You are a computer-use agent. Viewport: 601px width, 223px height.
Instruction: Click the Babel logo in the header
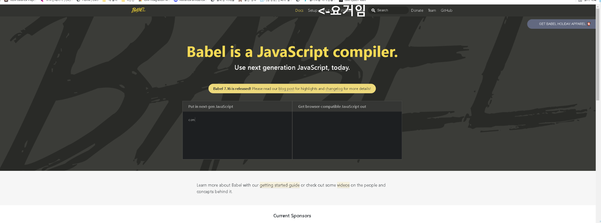pos(139,10)
